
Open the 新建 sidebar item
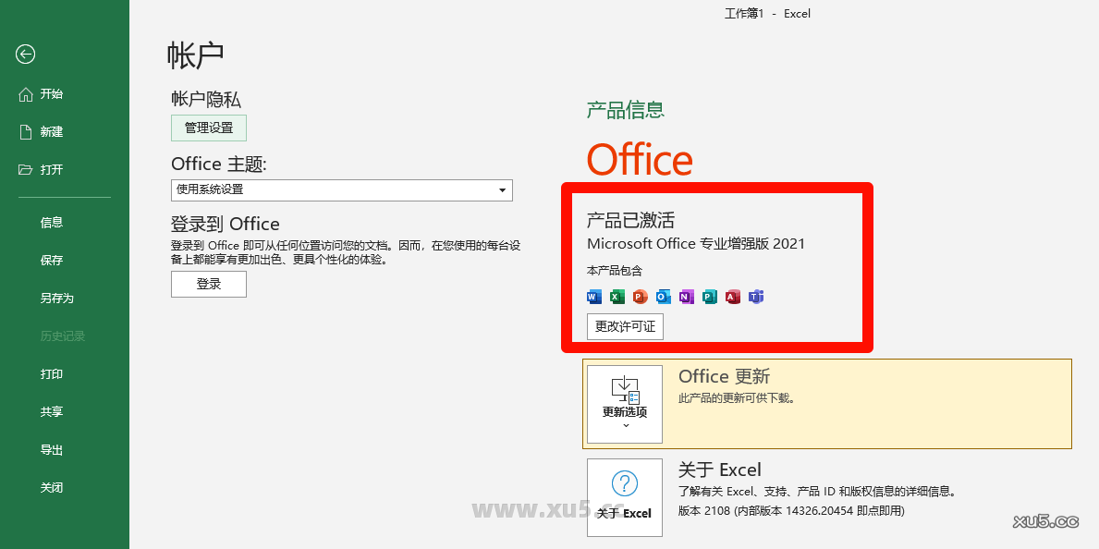pos(52,131)
